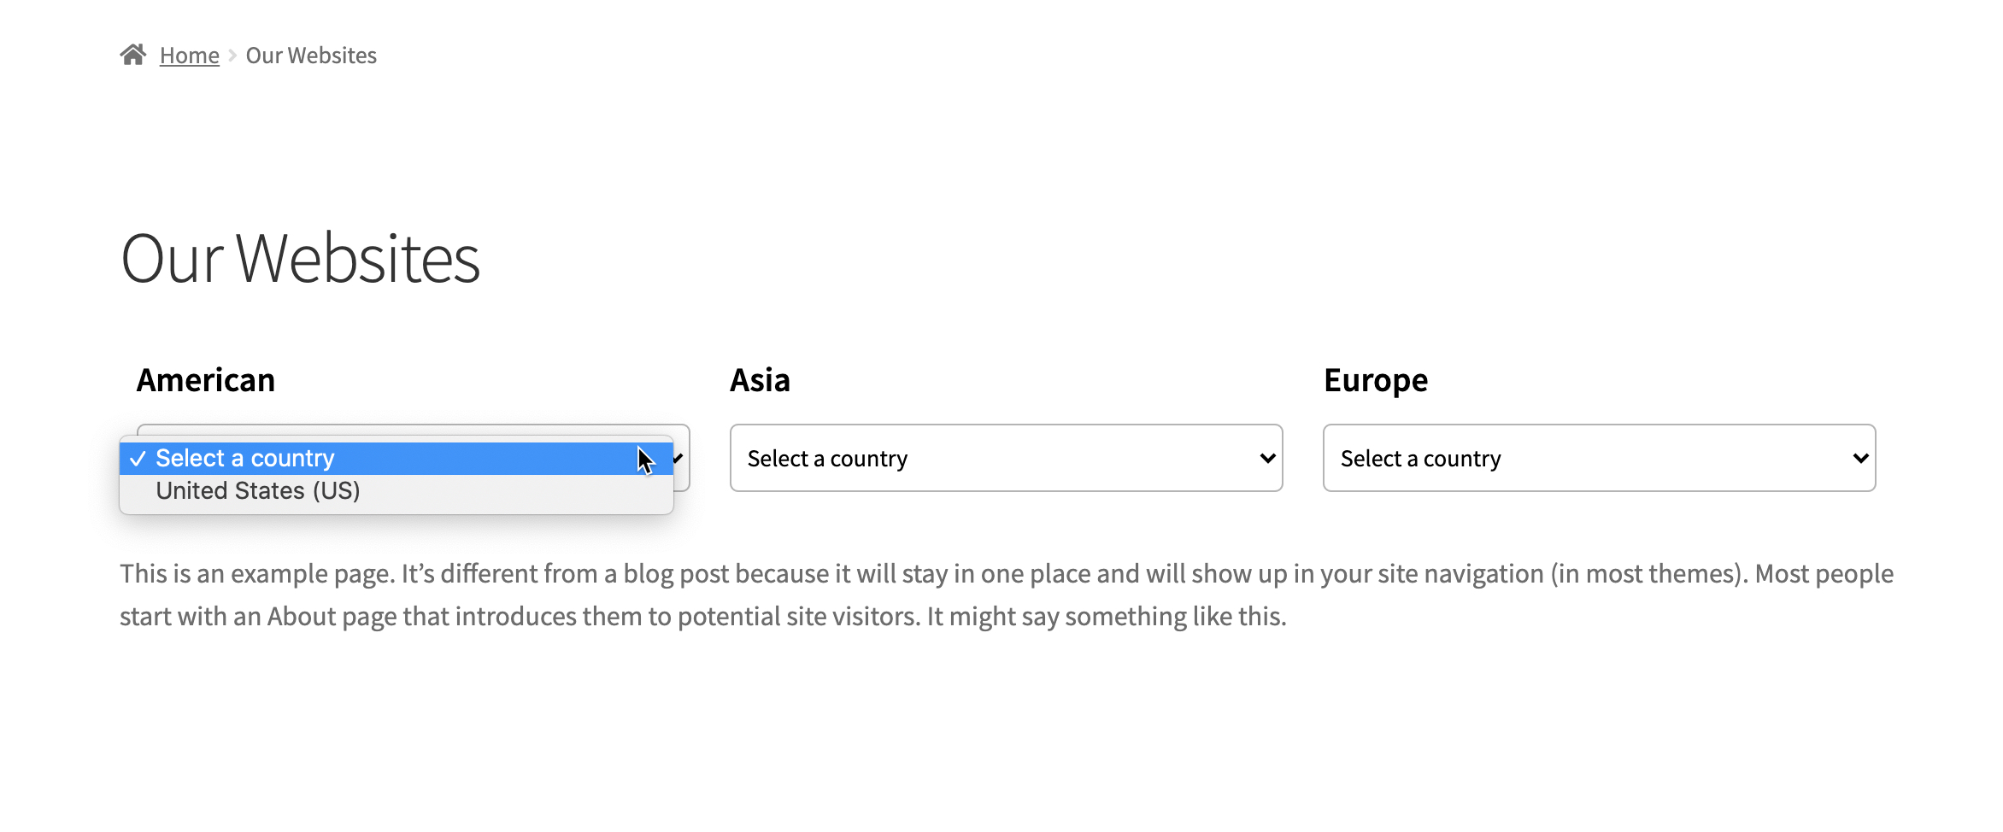Click the Our Websites breadcrumb entry
This screenshot has width=2003, height=832.
point(311,55)
